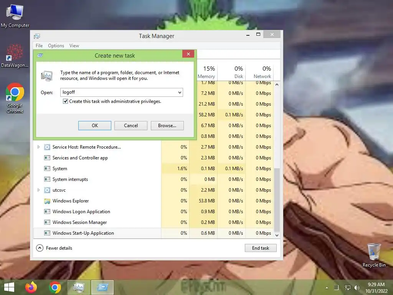Open the File menu

coord(39,46)
